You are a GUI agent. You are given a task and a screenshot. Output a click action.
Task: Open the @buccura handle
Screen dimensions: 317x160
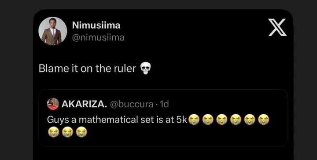(132, 104)
